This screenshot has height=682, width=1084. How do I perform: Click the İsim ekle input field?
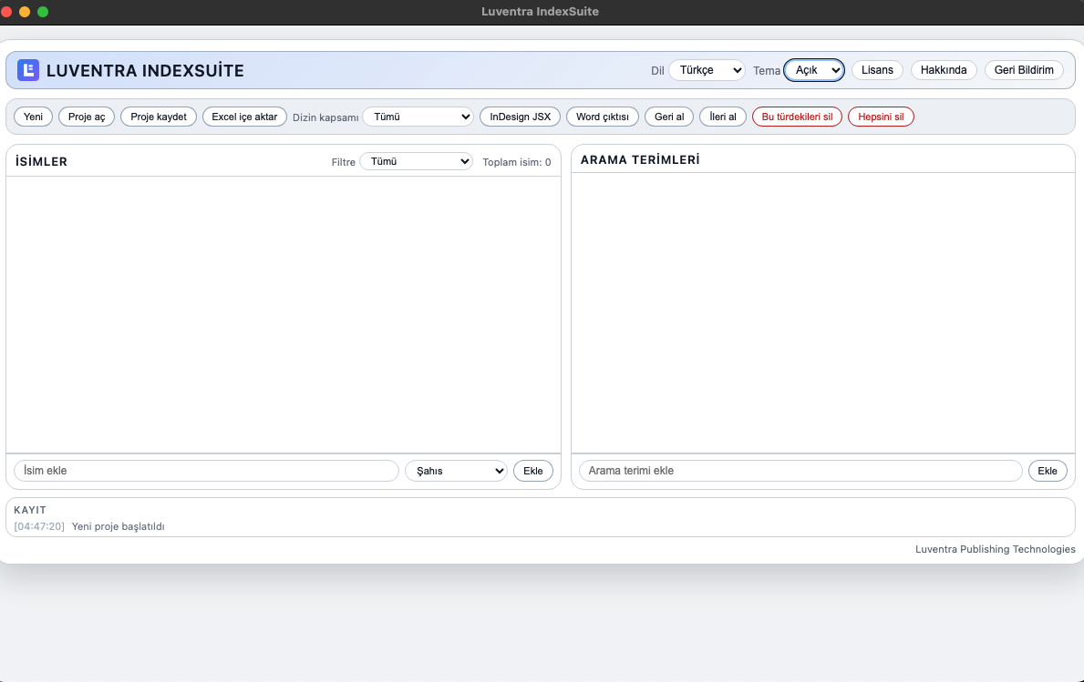(206, 471)
